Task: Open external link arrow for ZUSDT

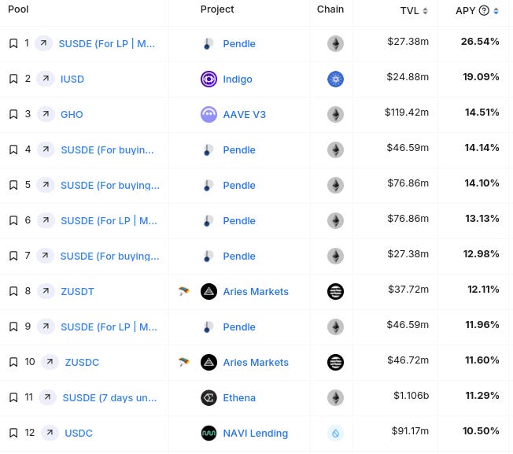Action: coord(46,291)
